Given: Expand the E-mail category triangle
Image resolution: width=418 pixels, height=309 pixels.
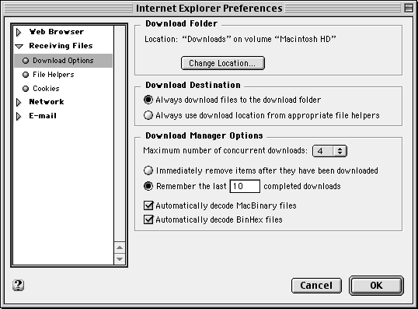Looking at the screenshot, I should pyautogui.click(x=19, y=116).
